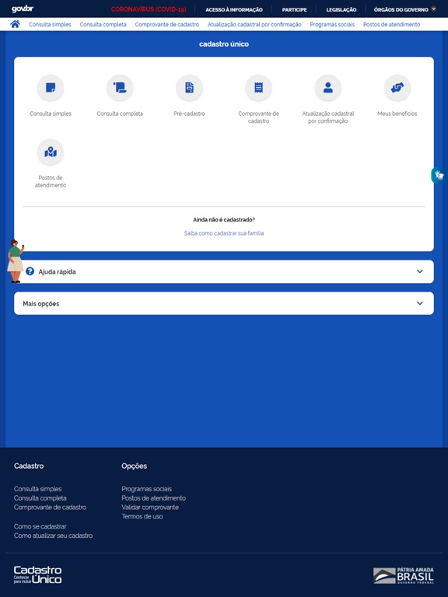Select Consulta completa in top navigation
The image size is (448, 597).
tap(103, 24)
